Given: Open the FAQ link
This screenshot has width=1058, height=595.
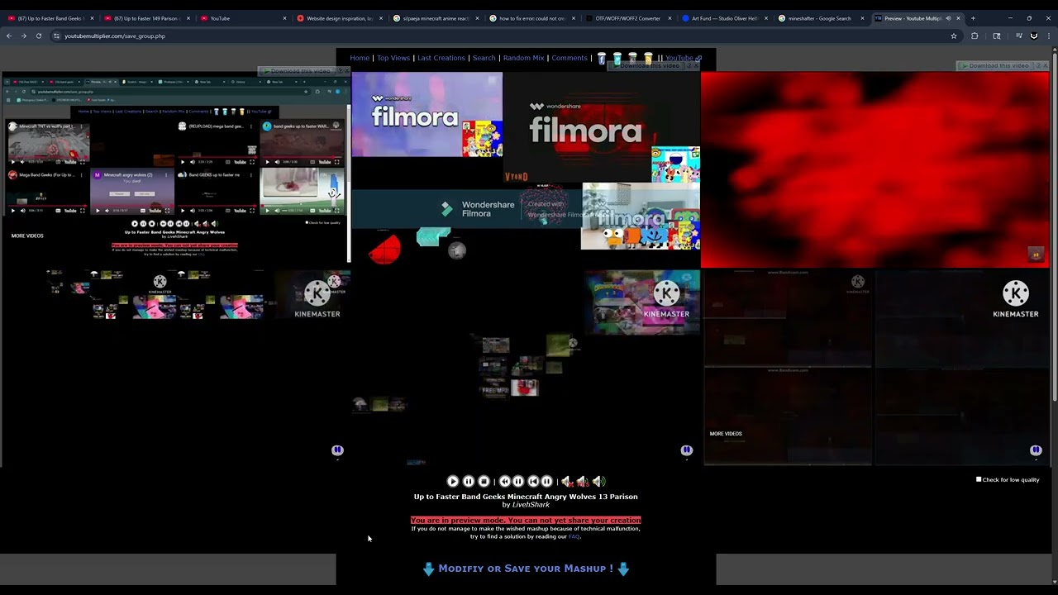Looking at the screenshot, I should pos(574,536).
